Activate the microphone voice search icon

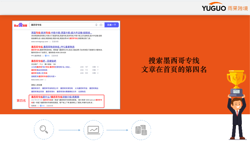point(96,25)
